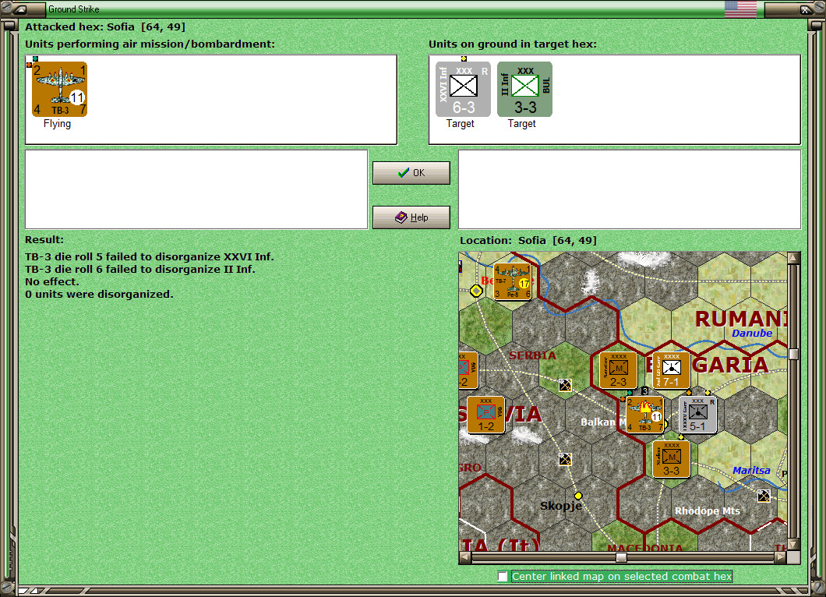The height and width of the screenshot is (597, 826).
Task: Select the 7-1 army counter in Bulgaria
Action: (671, 370)
